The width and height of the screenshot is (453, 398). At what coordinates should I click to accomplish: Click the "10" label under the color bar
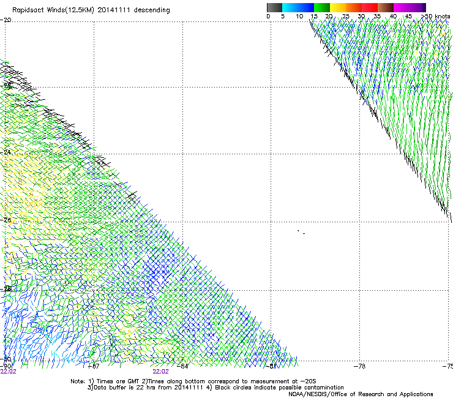pos(299,16)
